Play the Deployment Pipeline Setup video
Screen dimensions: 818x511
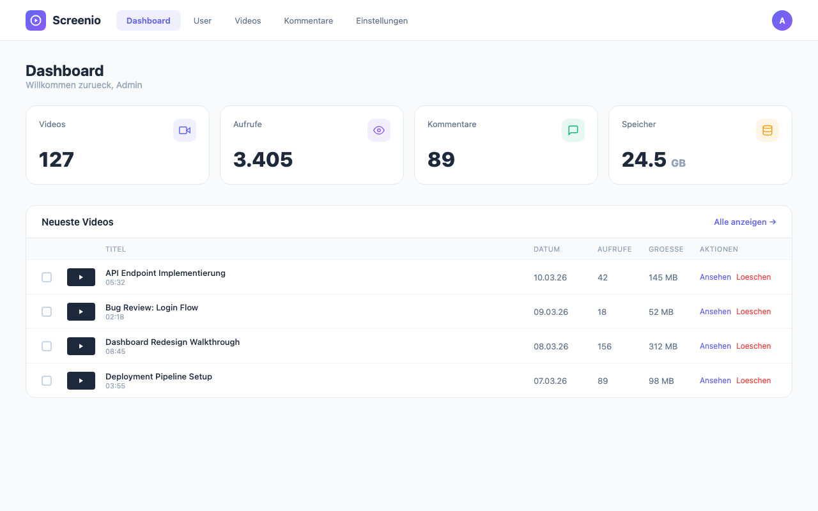[x=81, y=381]
